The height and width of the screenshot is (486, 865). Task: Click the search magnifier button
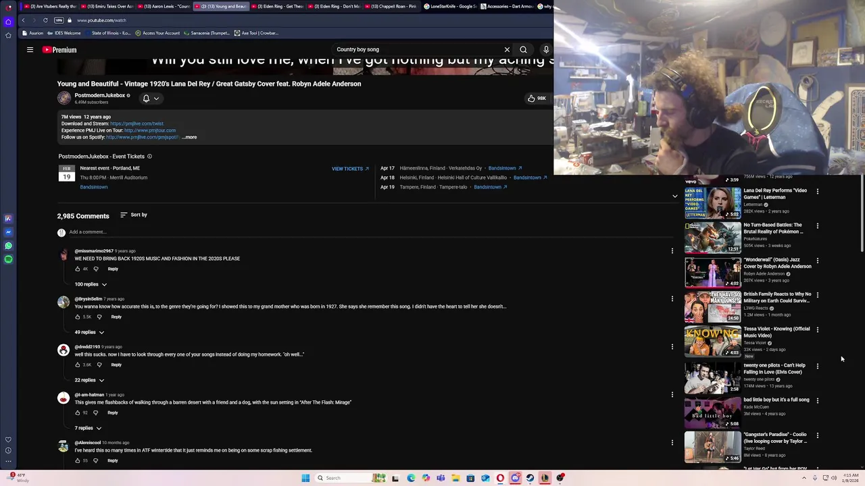[523, 49]
